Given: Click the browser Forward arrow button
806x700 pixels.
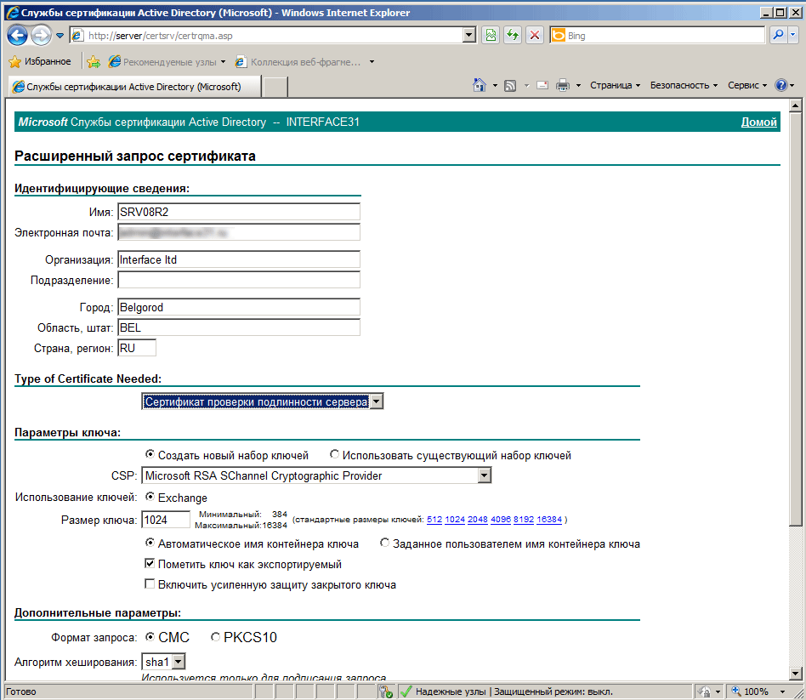Looking at the screenshot, I should click(41, 36).
